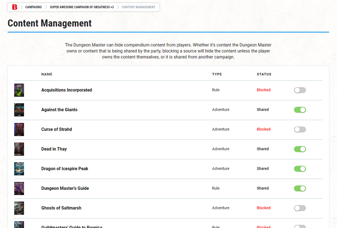Screen dimensions: 337x228
Task: Click Content Management breadcrumb item
Action: [x=139, y=7]
